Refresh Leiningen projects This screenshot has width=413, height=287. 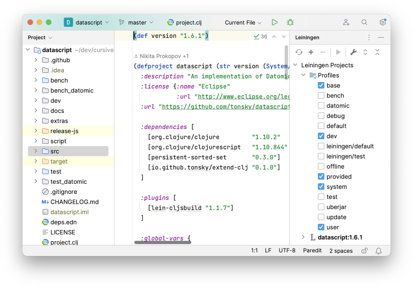click(x=299, y=52)
